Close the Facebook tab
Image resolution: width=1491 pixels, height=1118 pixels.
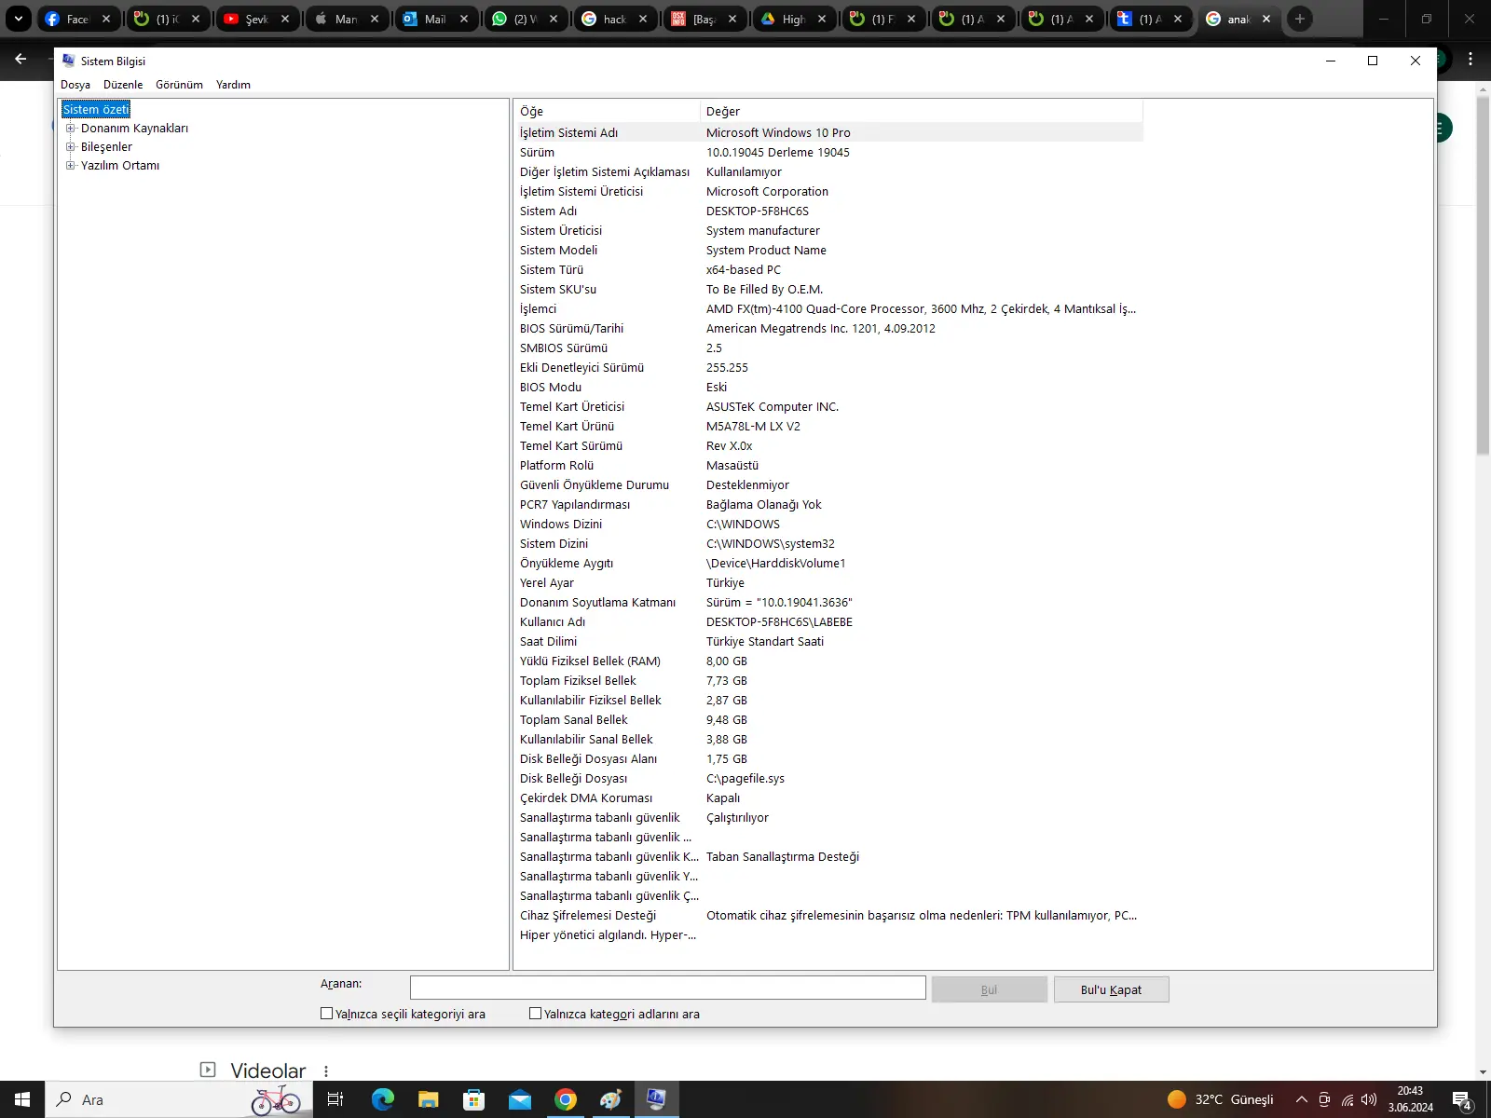106,19
